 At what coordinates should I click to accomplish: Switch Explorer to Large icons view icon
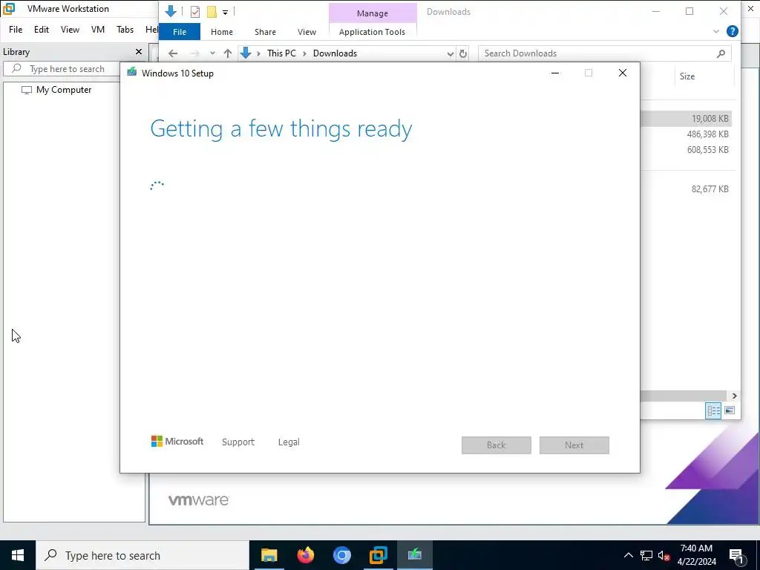tap(730, 410)
